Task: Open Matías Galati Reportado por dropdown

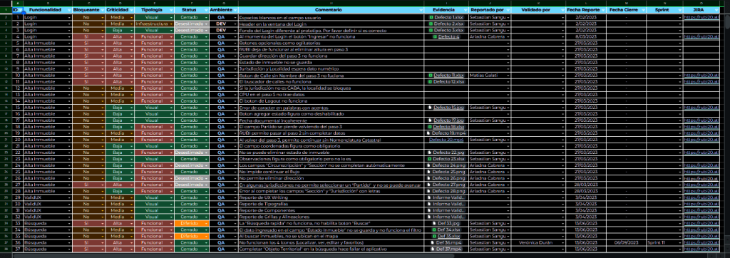Action: [x=508, y=76]
